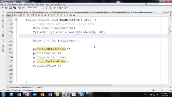
Task: Click the Open Project toolbar icon
Action: [10, 8]
